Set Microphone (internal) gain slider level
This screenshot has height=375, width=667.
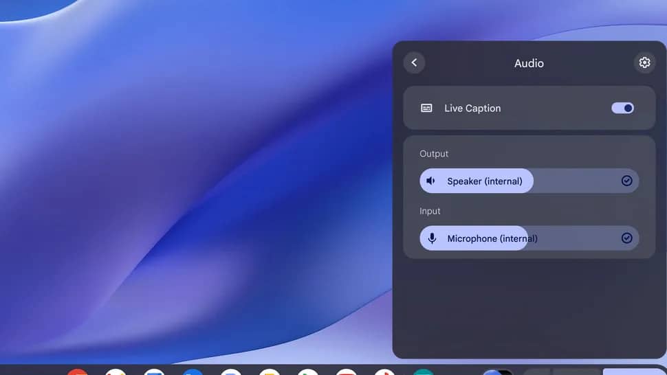coord(529,238)
